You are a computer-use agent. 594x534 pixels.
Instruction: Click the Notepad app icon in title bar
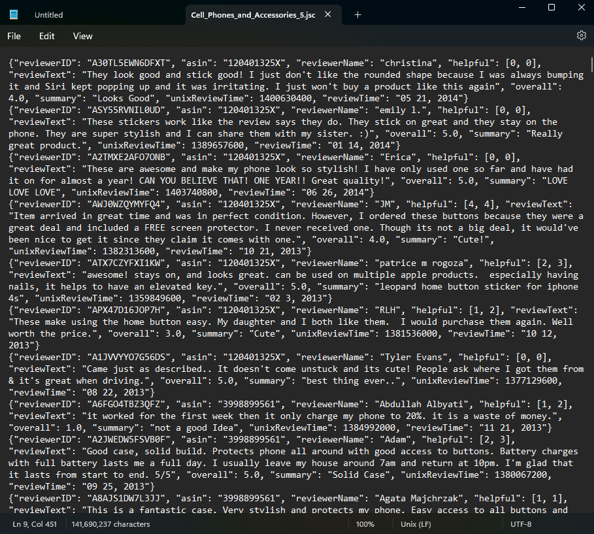[x=14, y=14]
